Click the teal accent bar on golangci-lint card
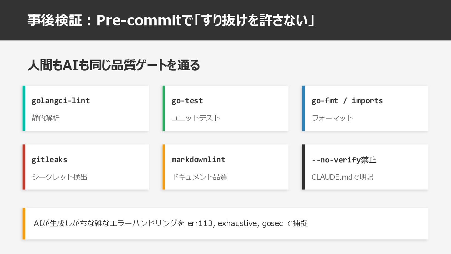451x254 pixels. pyautogui.click(x=24, y=108)
